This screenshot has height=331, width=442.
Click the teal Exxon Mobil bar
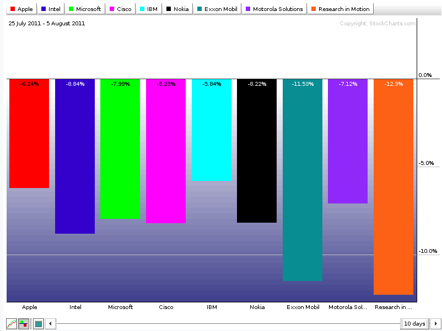[303, 180]
